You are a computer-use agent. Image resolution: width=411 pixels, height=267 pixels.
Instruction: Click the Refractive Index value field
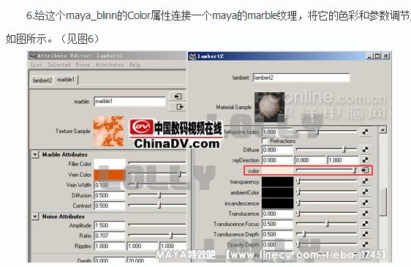[x=277, y=132]
